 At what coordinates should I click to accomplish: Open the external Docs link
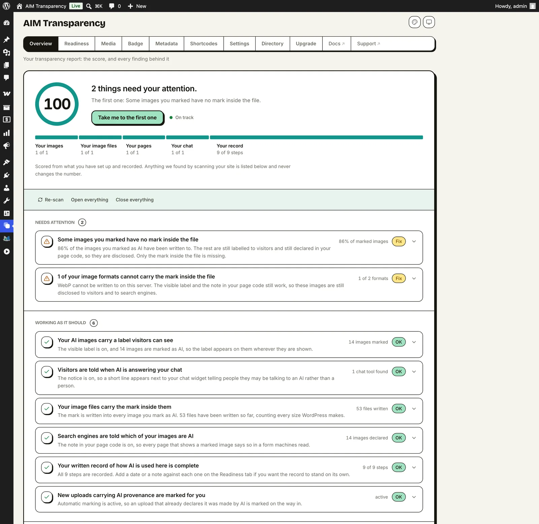(x=337, y=44)
